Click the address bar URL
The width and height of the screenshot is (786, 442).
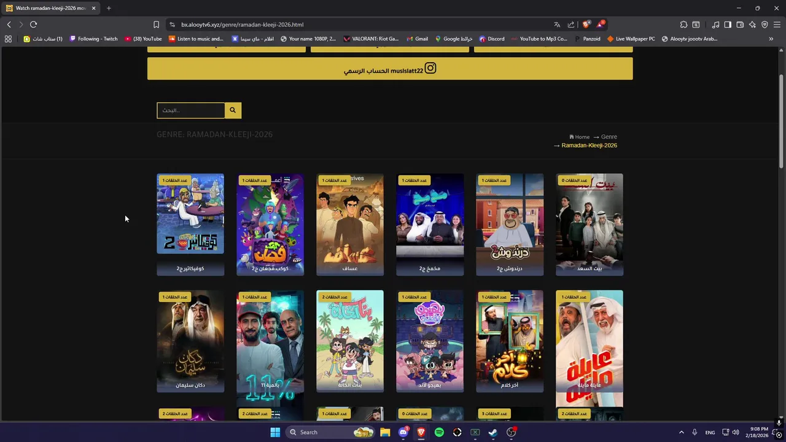click(242, 25)
